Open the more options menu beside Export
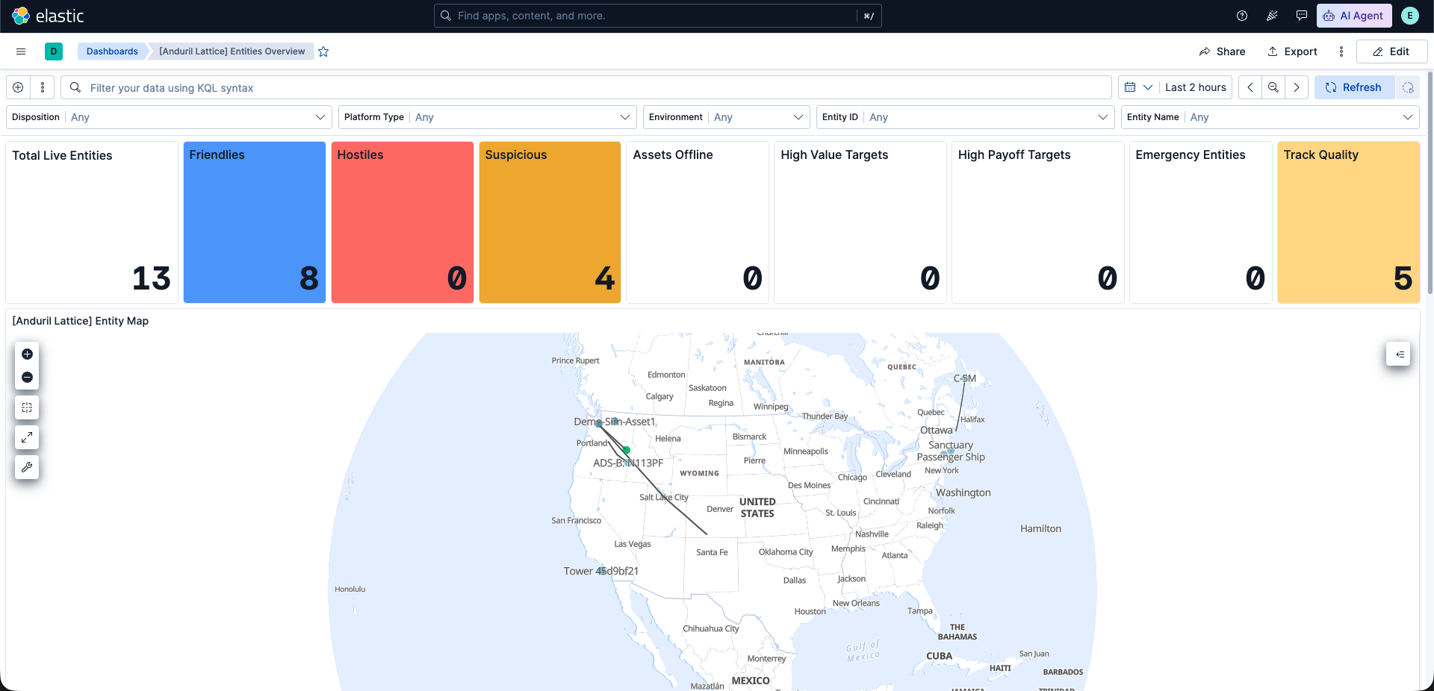Screen dimensions: 1434x691 click(1341, 51)
